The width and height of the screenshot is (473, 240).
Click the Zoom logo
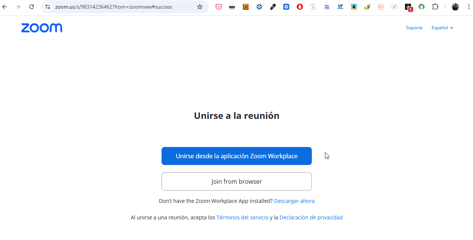(42, 28)
